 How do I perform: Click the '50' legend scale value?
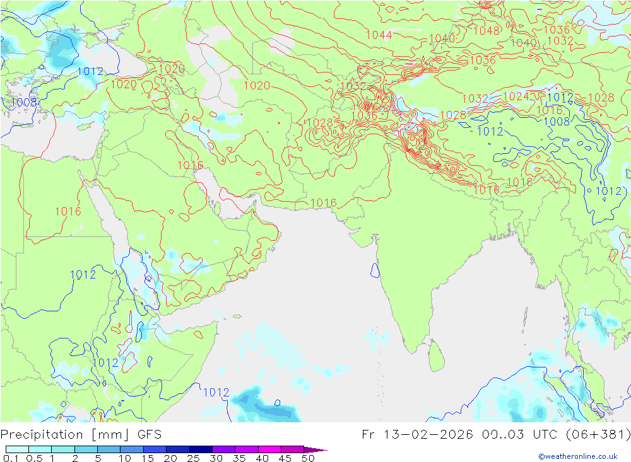(308, 458)
